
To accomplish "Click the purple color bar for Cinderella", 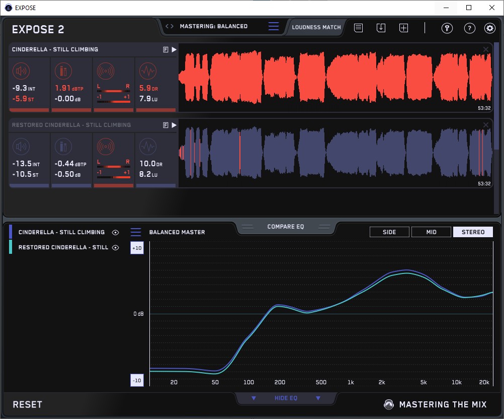I will tap(11, 232).
